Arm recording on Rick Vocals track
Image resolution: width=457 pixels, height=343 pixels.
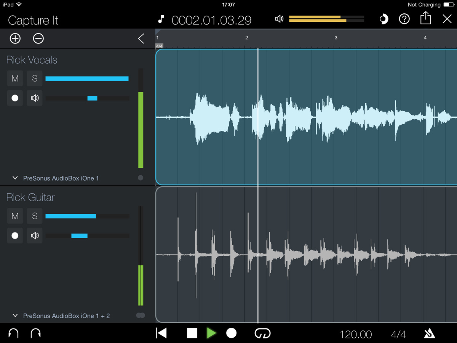[x=15, y=98]
